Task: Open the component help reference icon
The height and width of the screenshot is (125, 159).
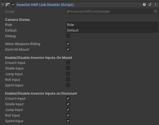Action: click(x=144, y=5)
